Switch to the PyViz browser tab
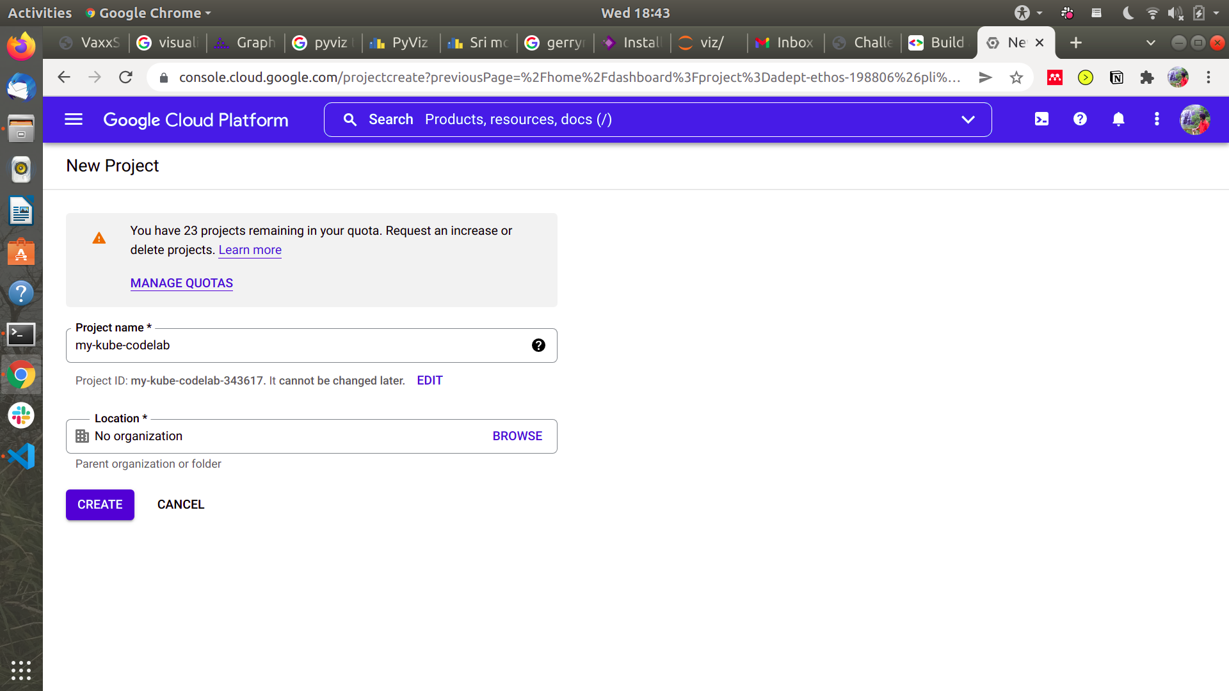 (401, 43)
